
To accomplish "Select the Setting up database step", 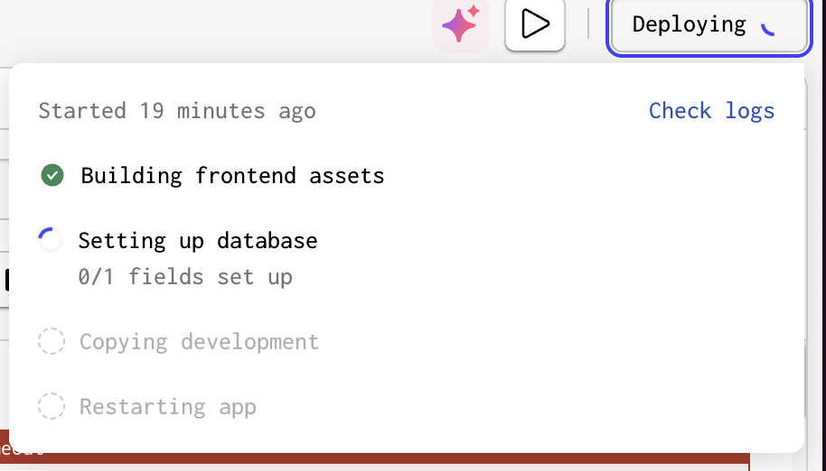I will point(197,241).
